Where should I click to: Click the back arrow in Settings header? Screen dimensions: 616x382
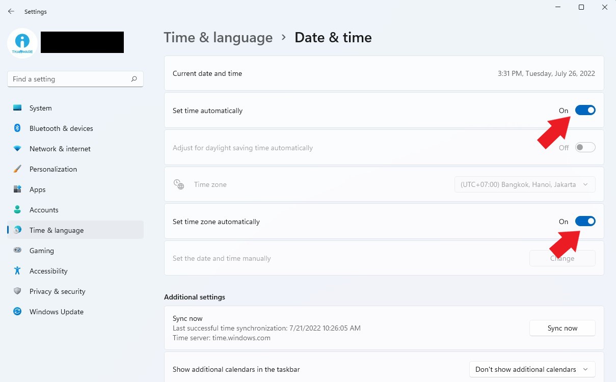pos(11,11)
